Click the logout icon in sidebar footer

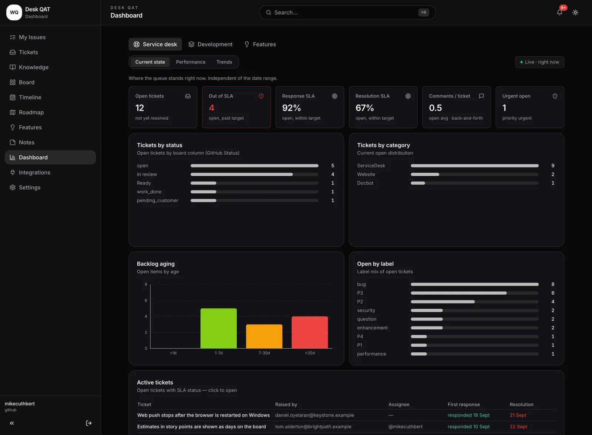pyautogui.click(x=89, y=423)
